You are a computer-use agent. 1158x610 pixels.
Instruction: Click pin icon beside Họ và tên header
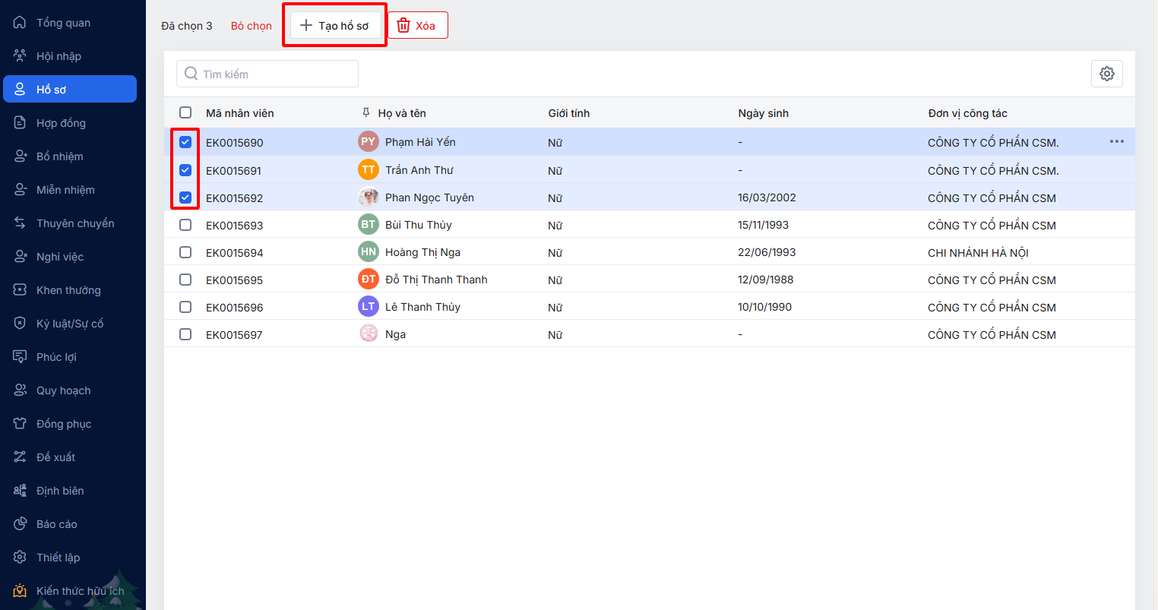(366, 113)
